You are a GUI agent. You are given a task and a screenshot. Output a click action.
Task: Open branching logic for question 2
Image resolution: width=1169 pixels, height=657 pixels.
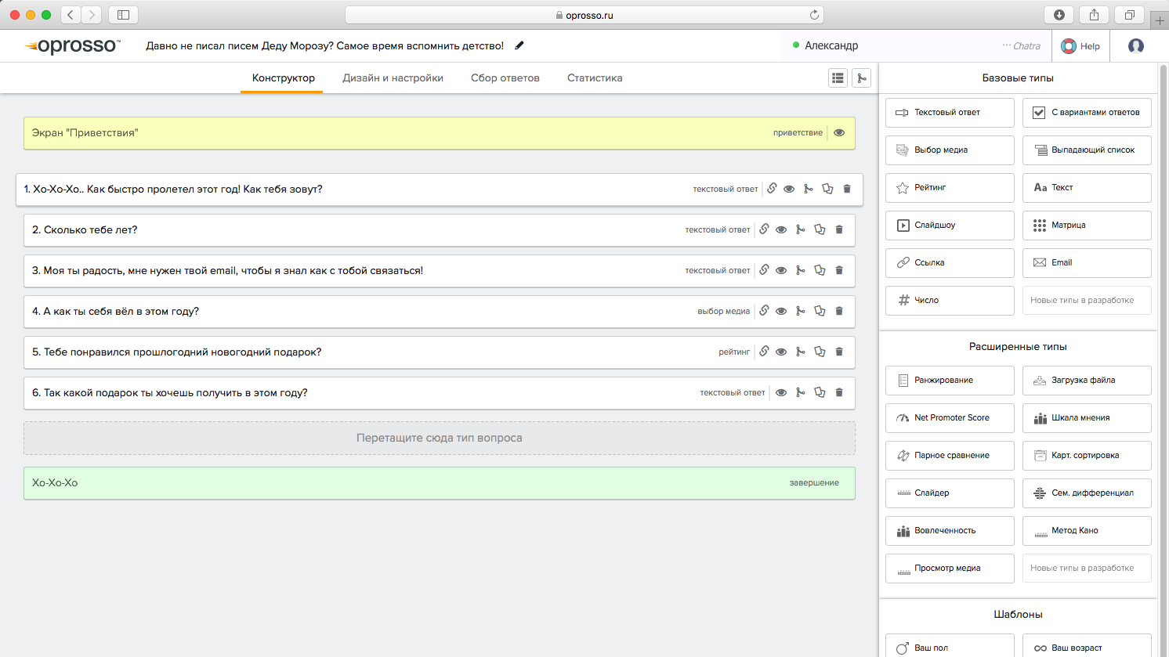[800, 229]
